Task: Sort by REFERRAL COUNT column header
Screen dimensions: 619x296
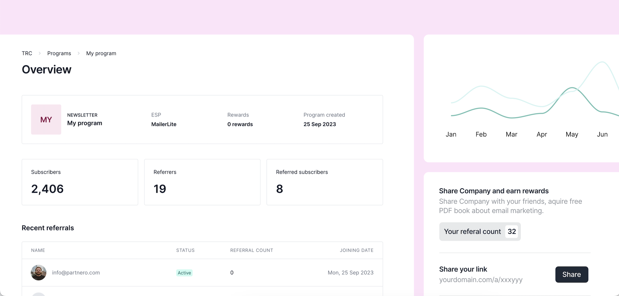Action: [x=252, y=250]
